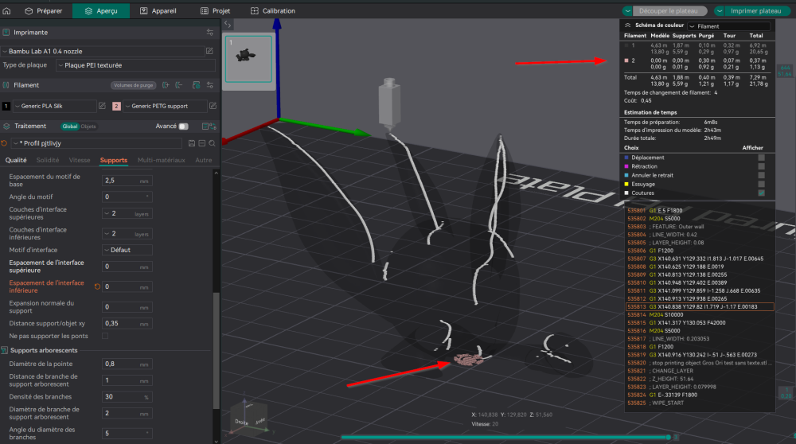Switch to the Préparer tab

(43, 10)
